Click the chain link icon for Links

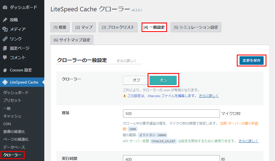[5, 39]
